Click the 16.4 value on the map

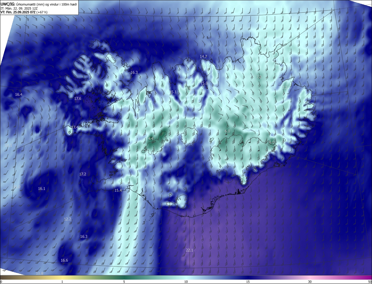(x=19, y=95)
